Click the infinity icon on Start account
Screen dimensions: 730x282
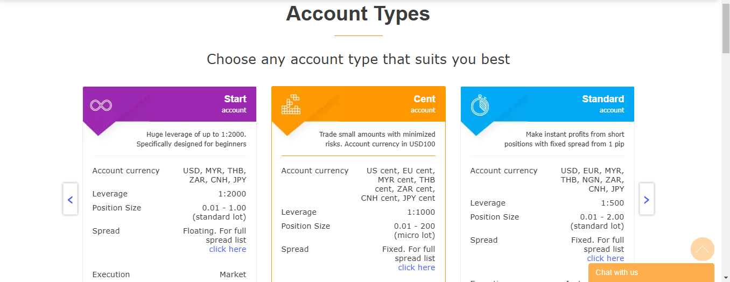101,105
